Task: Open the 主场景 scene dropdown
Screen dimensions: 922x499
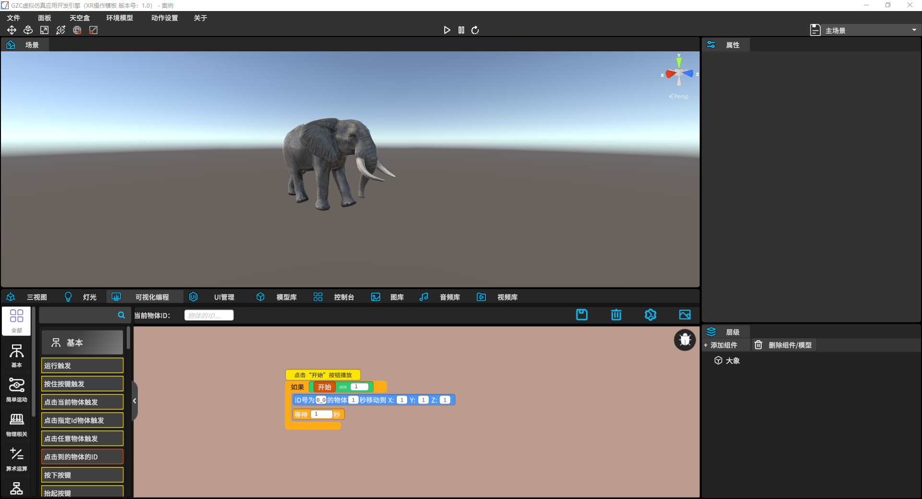Action: [x=863, y=30]
